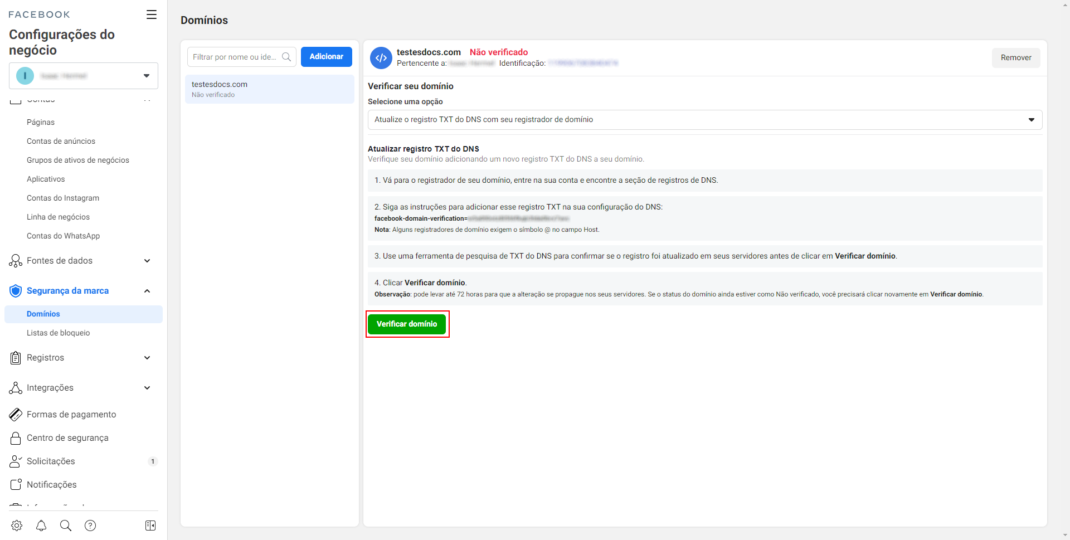This screenshot has width=1070, height=540.
Task: Open the hamburger menu next to Facebook
Action: pos(151,14)
